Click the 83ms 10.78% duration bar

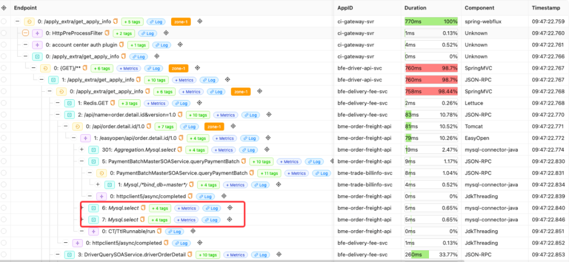click(431, 115)
